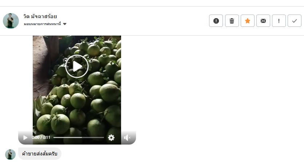
Task: Mark conversation as spam with octagon icon
Action: coord(216,21)
